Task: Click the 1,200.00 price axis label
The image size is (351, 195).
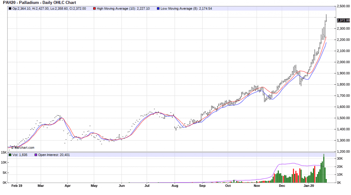Action: click(x=343, y=152)
